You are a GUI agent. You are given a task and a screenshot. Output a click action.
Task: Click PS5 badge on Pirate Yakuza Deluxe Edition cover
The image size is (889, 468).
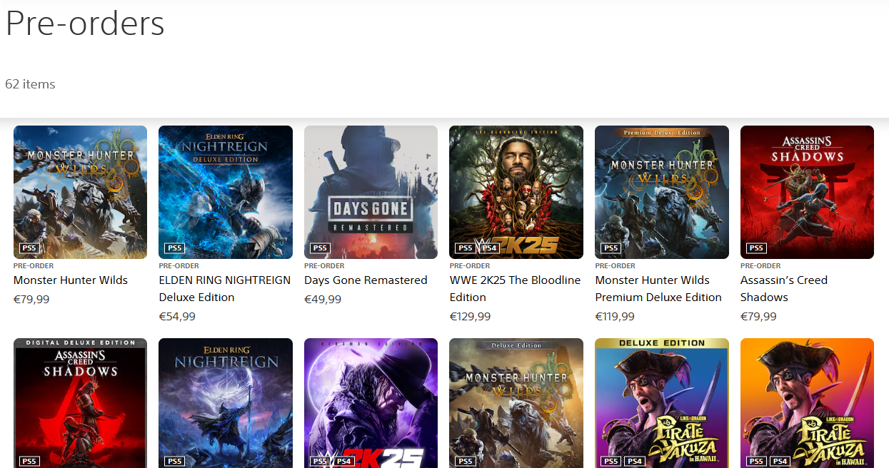coord(611,462)
